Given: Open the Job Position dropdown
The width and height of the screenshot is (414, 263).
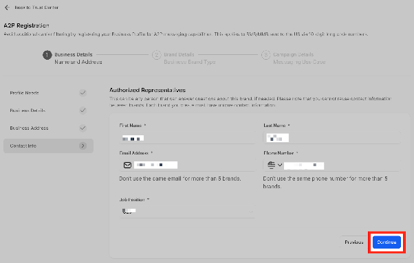Looking at the screenshot, I should 188,211.
